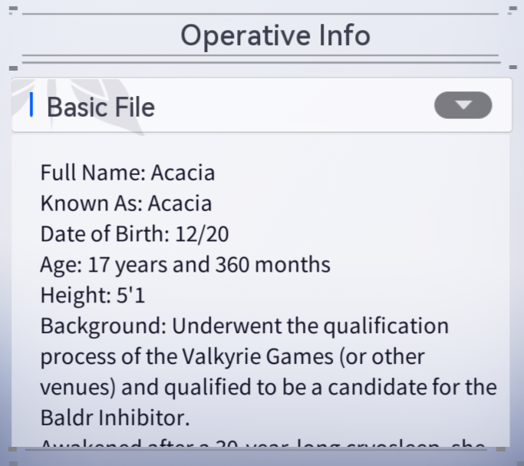The image size is (524, 466).
Task: Select the Known As: Acacia line
Action: click(126, 203)
